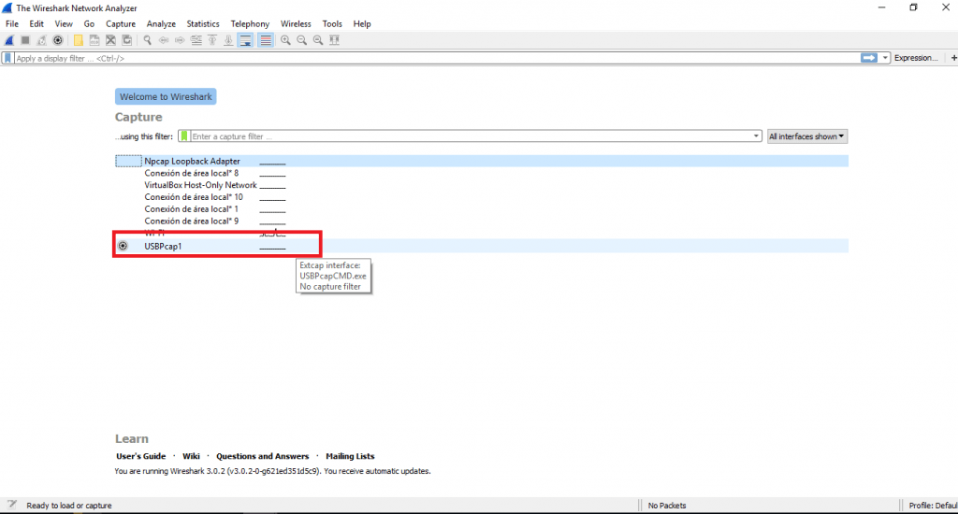Click the display filter bookmark icon
Viewport: 958px width, 514px height.
(7, 58)
